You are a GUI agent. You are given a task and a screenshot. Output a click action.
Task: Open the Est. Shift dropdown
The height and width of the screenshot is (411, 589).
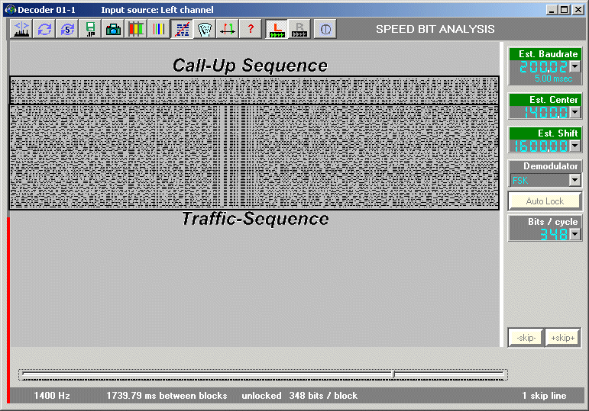point(575,146)
